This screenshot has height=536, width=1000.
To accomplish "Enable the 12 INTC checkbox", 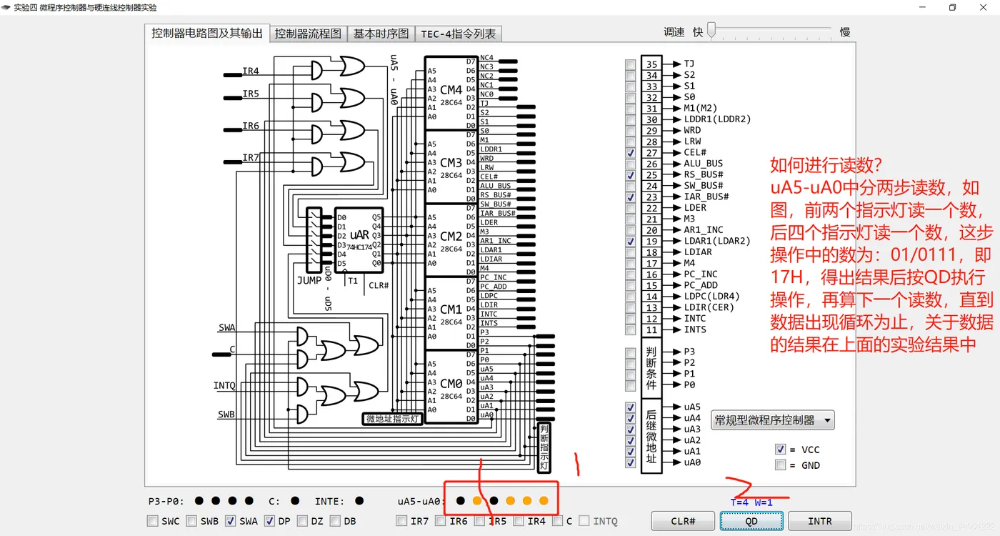I will click(630, 319).
